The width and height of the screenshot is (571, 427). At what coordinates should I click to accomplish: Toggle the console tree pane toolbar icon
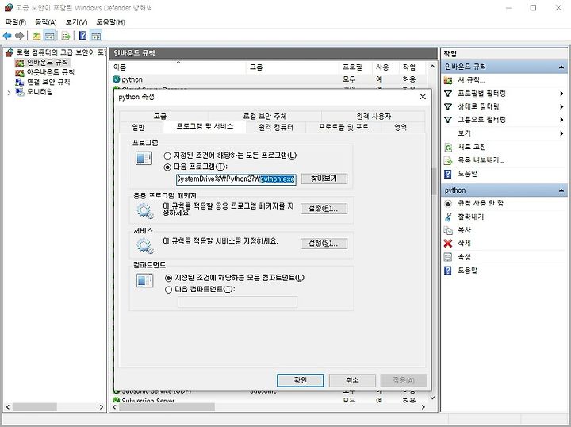(x=49, y=36)
